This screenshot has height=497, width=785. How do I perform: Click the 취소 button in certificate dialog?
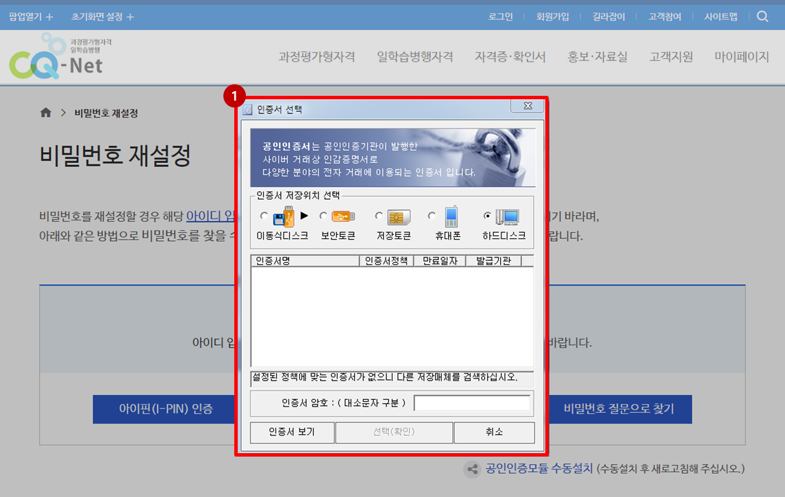click(494, 432)
